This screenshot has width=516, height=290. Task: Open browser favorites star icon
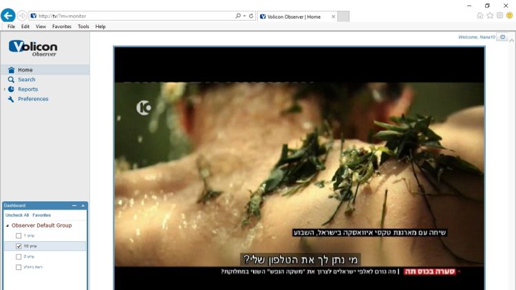(490, 15)
